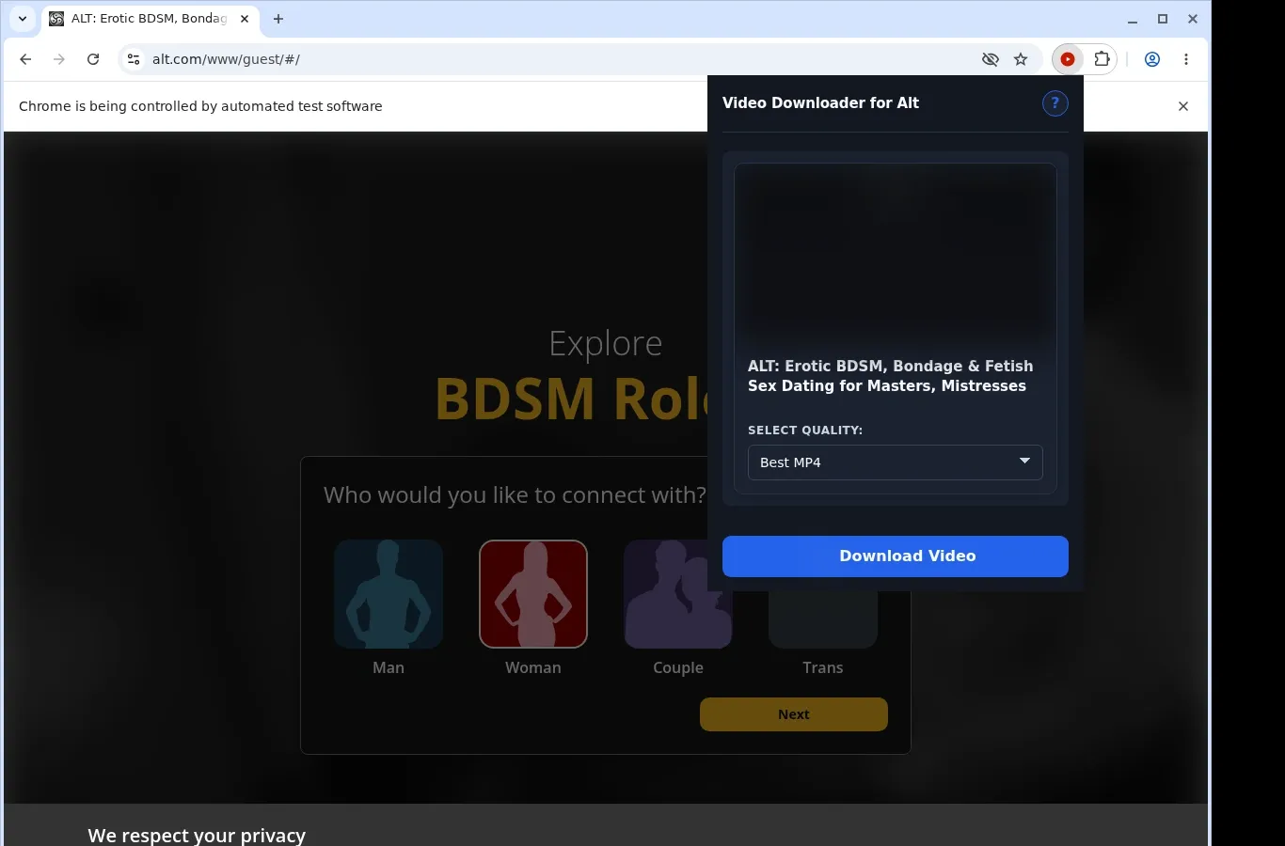The image size is (1285, 846).
Task: Click the 'Who would you like to connect with?' text
Action: pyautogui.click(x=515, y=495)
